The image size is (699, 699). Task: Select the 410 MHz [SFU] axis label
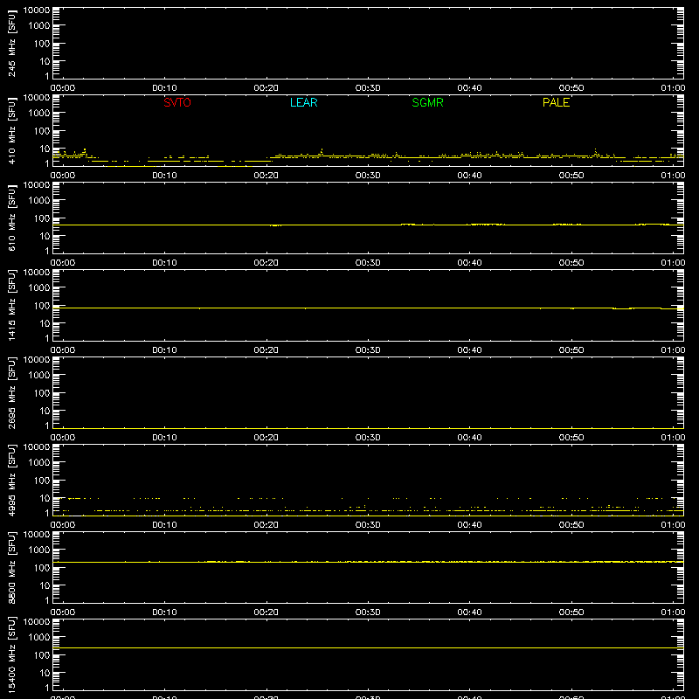tap(11, 131)
